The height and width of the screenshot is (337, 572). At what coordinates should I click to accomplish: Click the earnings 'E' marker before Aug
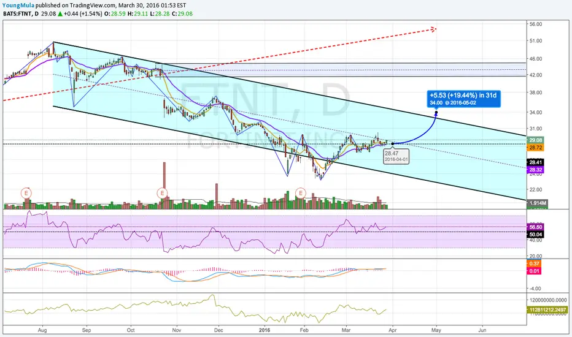pos(26,193)
